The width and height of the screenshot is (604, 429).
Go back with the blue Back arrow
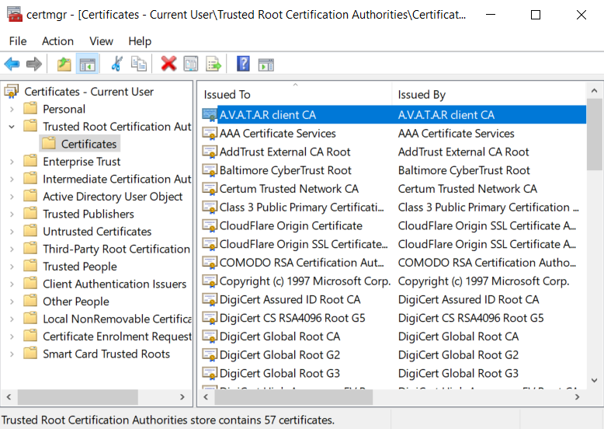click(12, 64)
